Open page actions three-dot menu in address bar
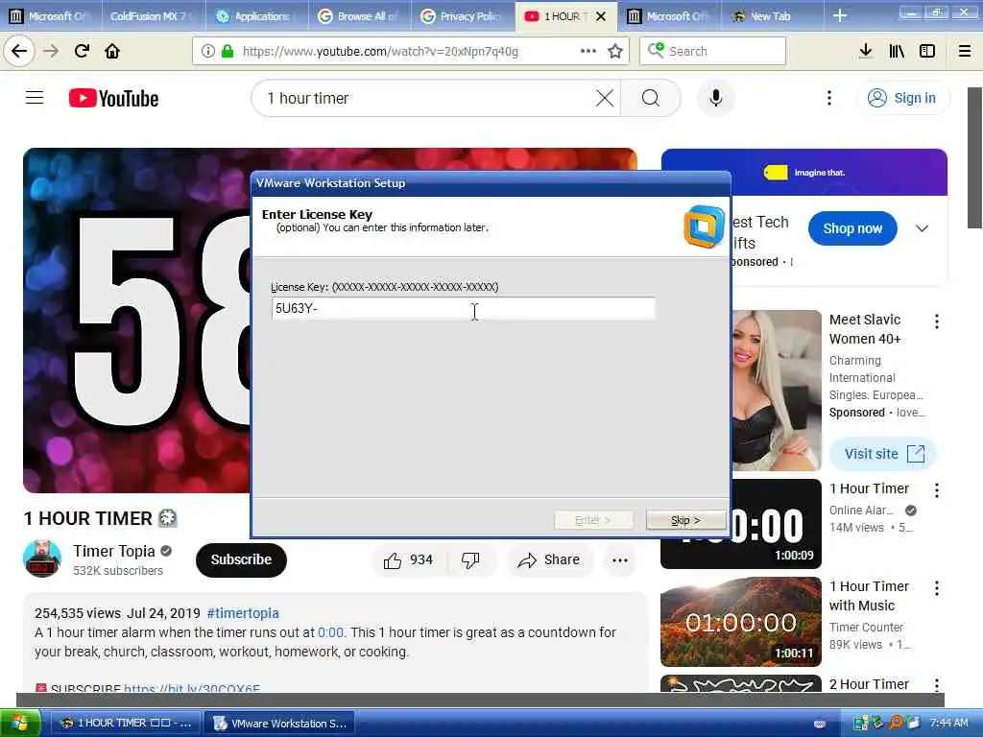This screenshot has width=983, height=737. (588, 51)
